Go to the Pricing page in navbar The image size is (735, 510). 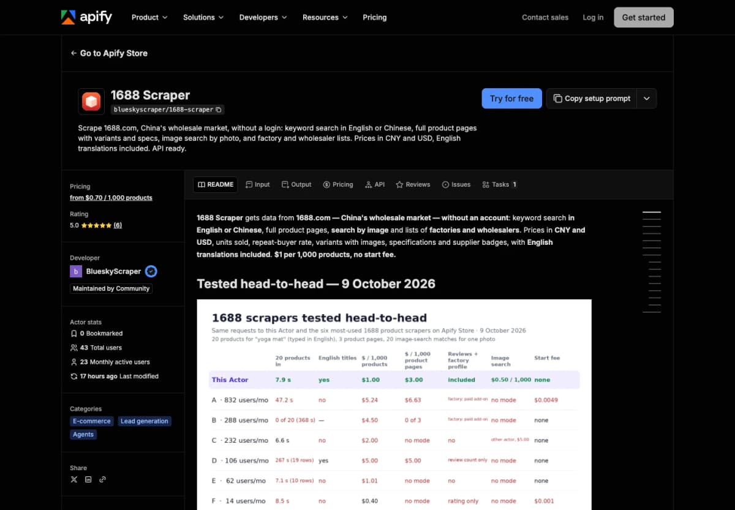[x=375, y=17]
